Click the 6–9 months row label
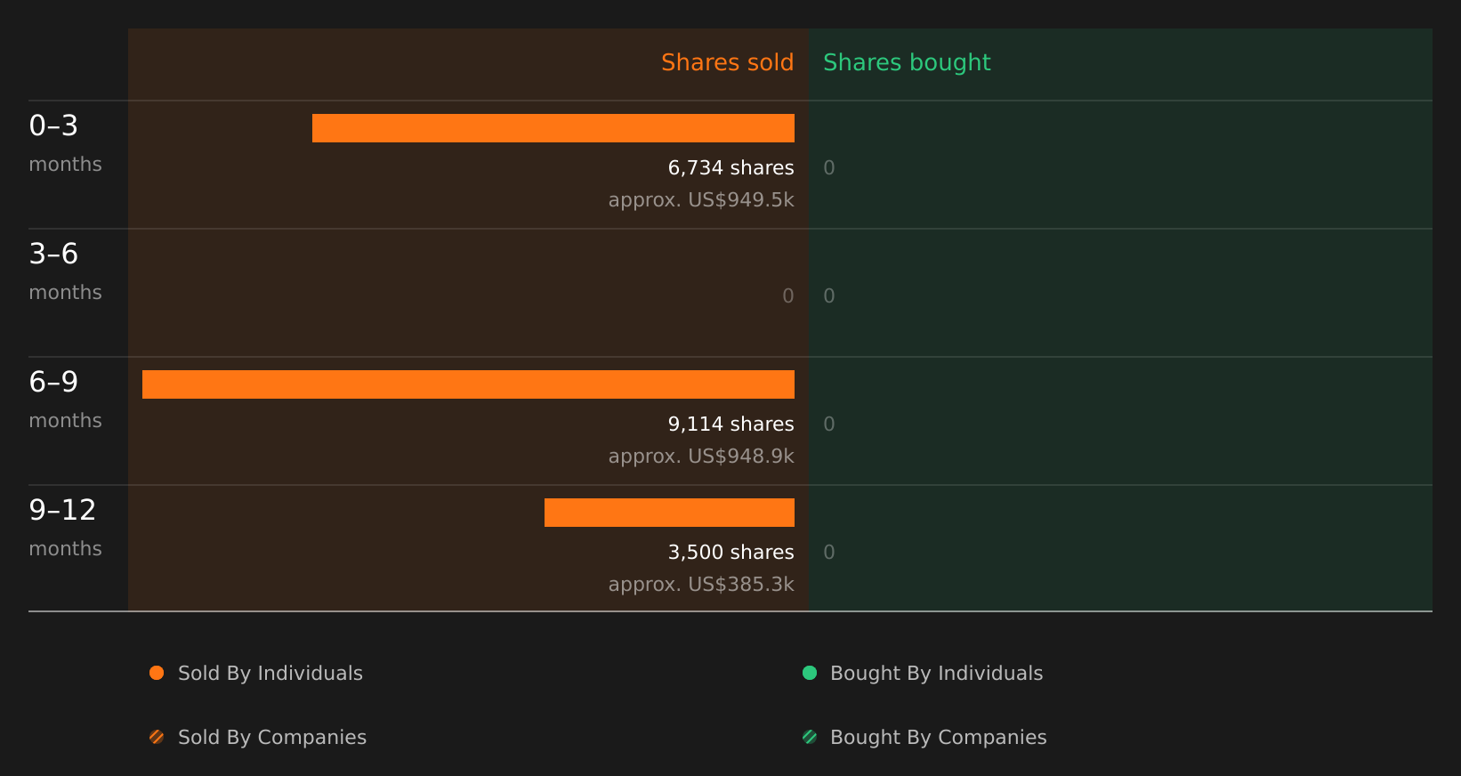Screen dimensions: 1461x776 coord(65,400)
